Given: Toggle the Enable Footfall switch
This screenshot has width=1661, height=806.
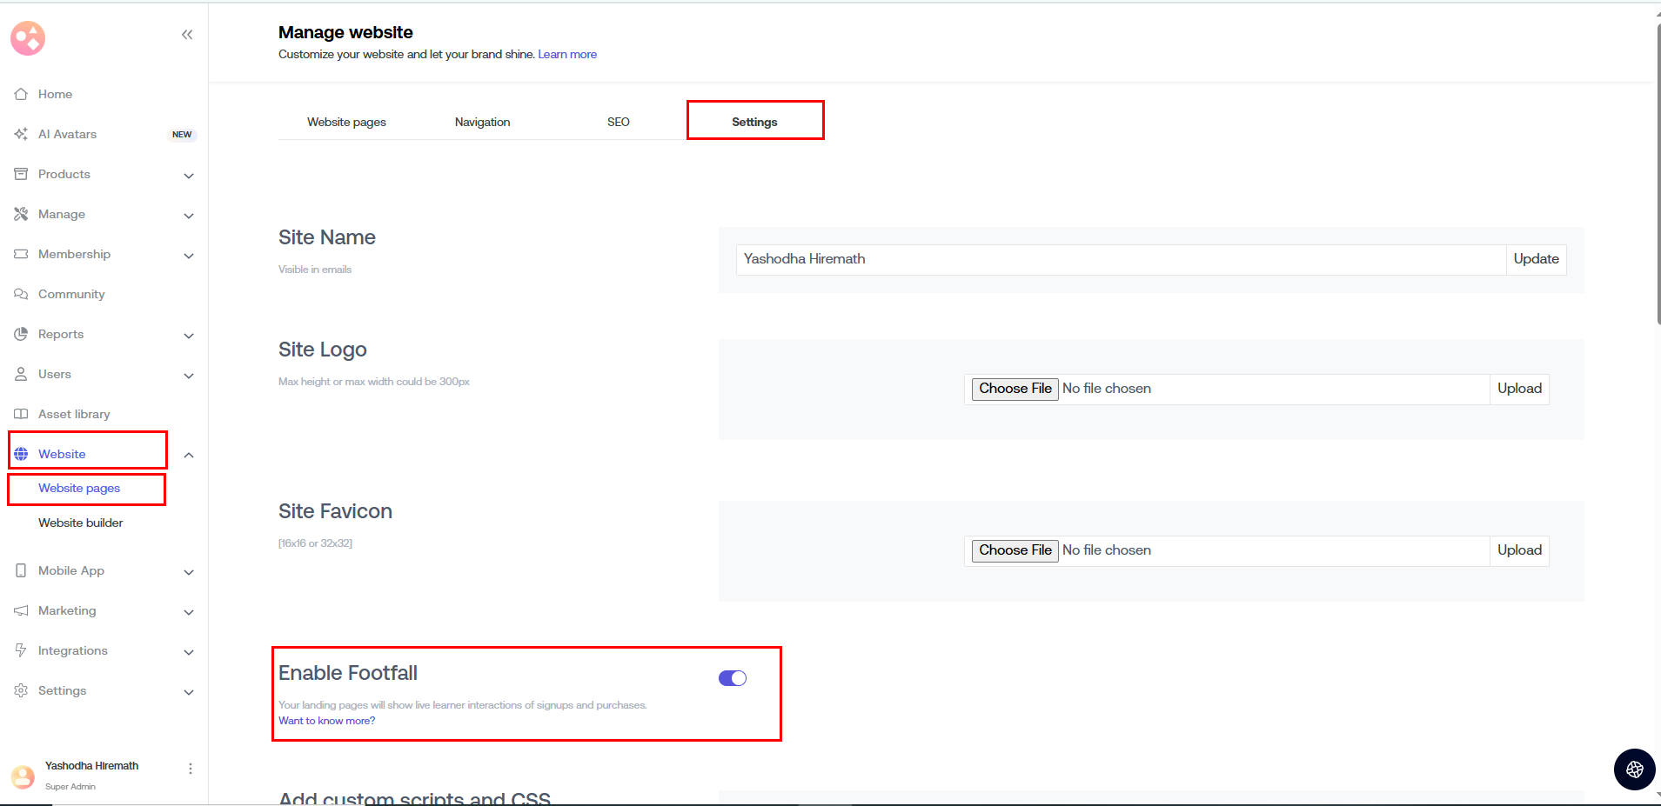Looking at the screenshot, I should coord(732,678).
